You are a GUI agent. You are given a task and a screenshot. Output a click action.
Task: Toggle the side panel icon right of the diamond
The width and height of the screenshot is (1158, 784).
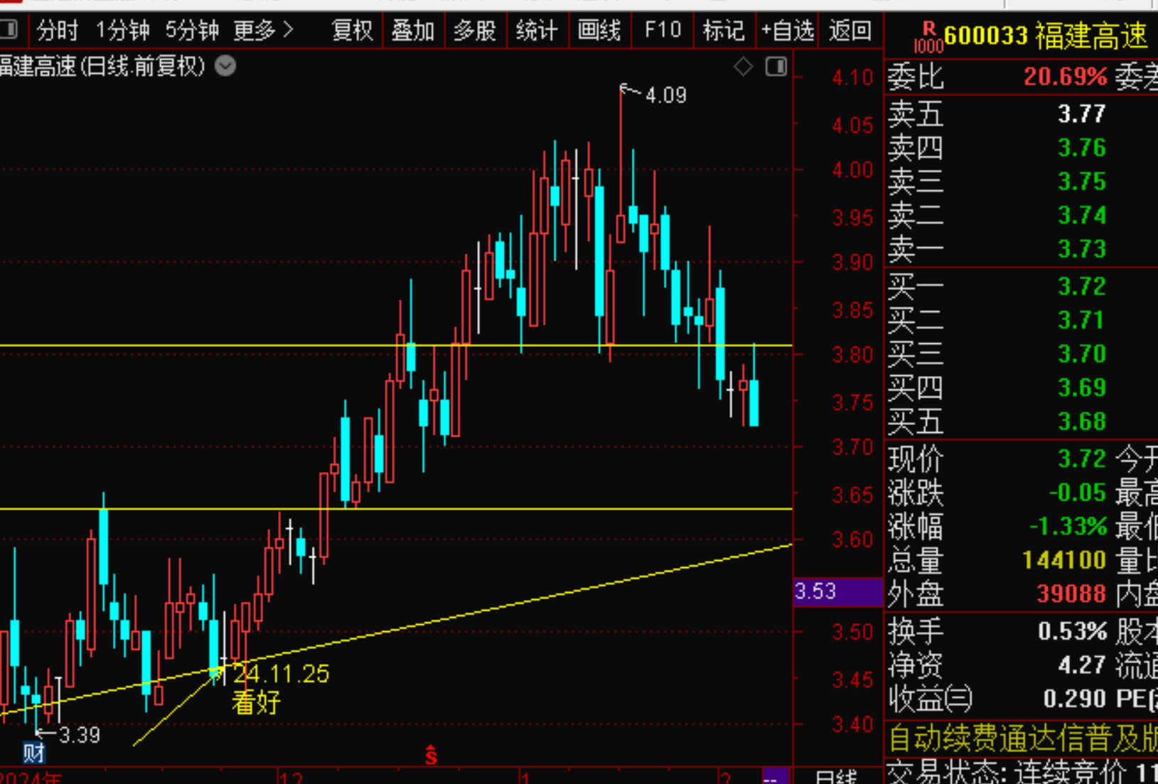point(776,67)
